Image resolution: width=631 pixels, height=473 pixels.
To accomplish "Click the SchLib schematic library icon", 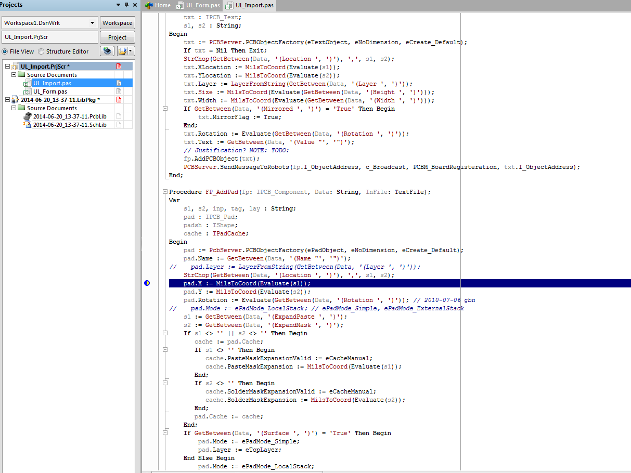I will [x=28, y=125].
